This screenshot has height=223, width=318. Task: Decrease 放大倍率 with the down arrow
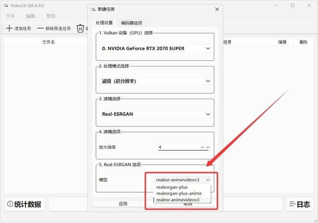[208, 147]
